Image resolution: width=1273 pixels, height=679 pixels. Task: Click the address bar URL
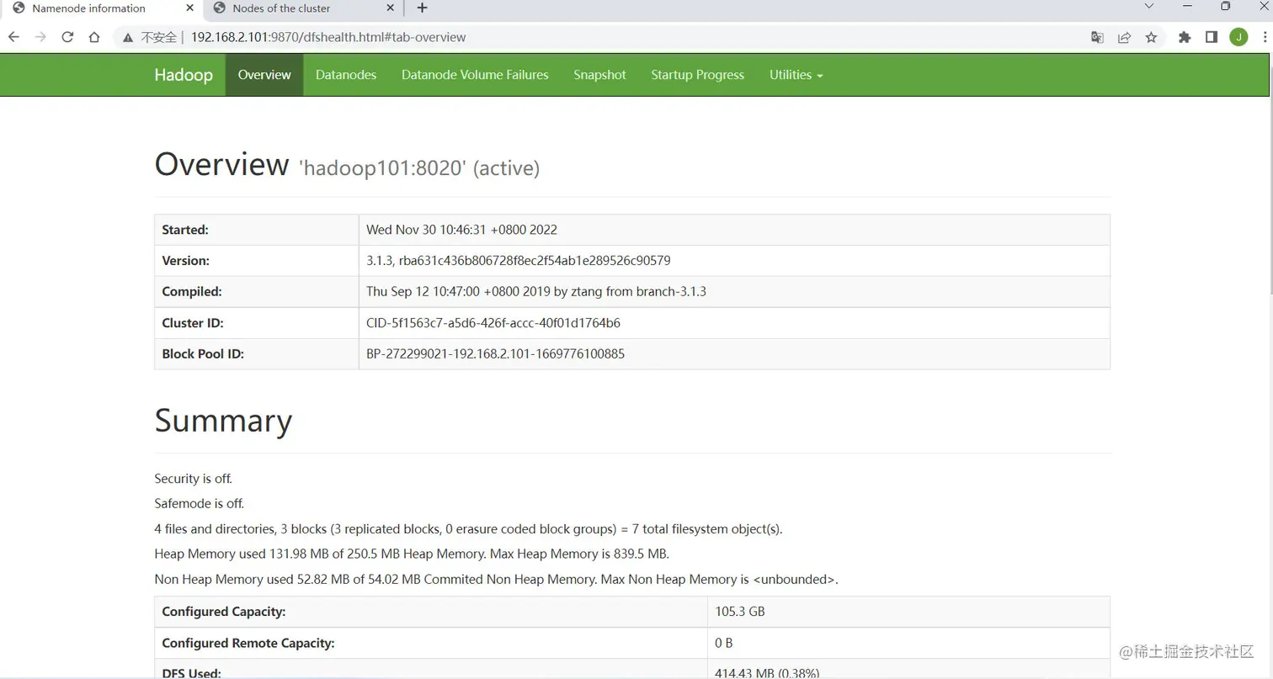[x=328, y=37]
